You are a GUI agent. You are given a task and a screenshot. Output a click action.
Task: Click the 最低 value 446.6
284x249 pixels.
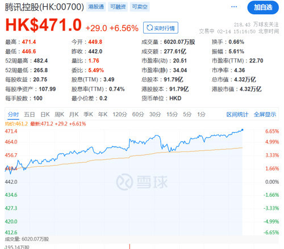pyautogui.click(x=29, y=51)
